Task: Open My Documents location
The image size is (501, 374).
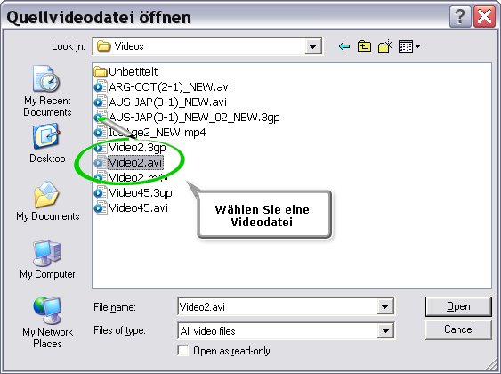Action: click(x=47, y=201)
